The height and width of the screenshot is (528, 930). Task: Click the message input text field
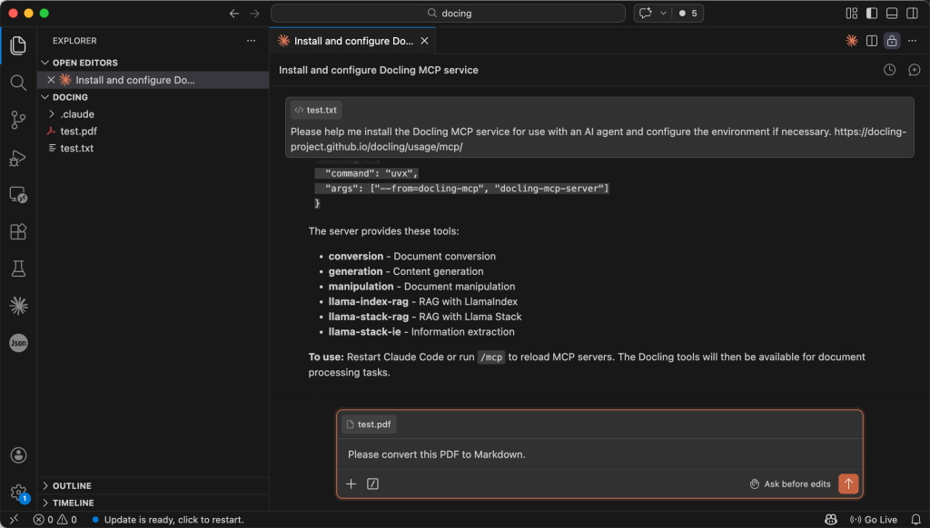pyautogui.click(x=599, y=455)
